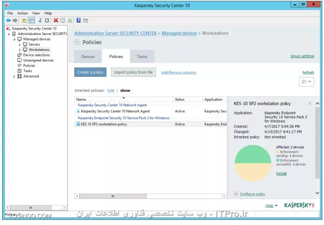Close the KES 10 SP2 policy details panel
Viewport: 324px width, 225px height.
point(309,103)
